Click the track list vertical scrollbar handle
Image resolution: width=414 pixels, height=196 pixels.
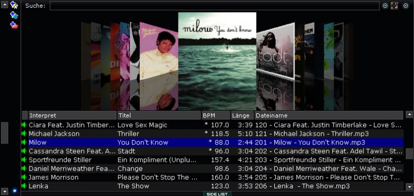pyautogui.click(x=409, y=154)
